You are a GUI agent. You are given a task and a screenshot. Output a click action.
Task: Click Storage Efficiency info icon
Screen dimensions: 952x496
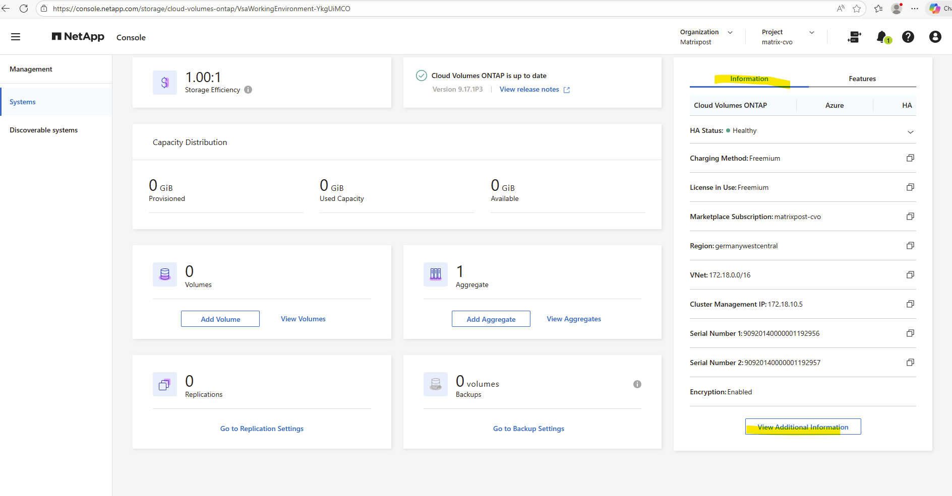click(x=248, y=90)
